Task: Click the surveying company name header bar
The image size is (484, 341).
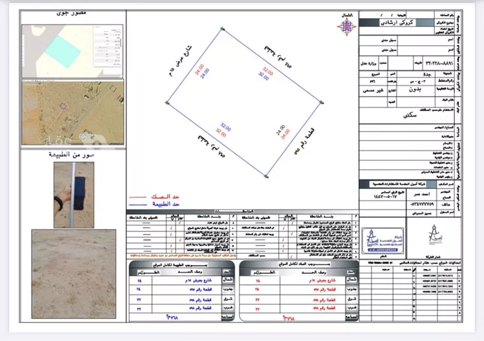Action: [x=399, y=184]
